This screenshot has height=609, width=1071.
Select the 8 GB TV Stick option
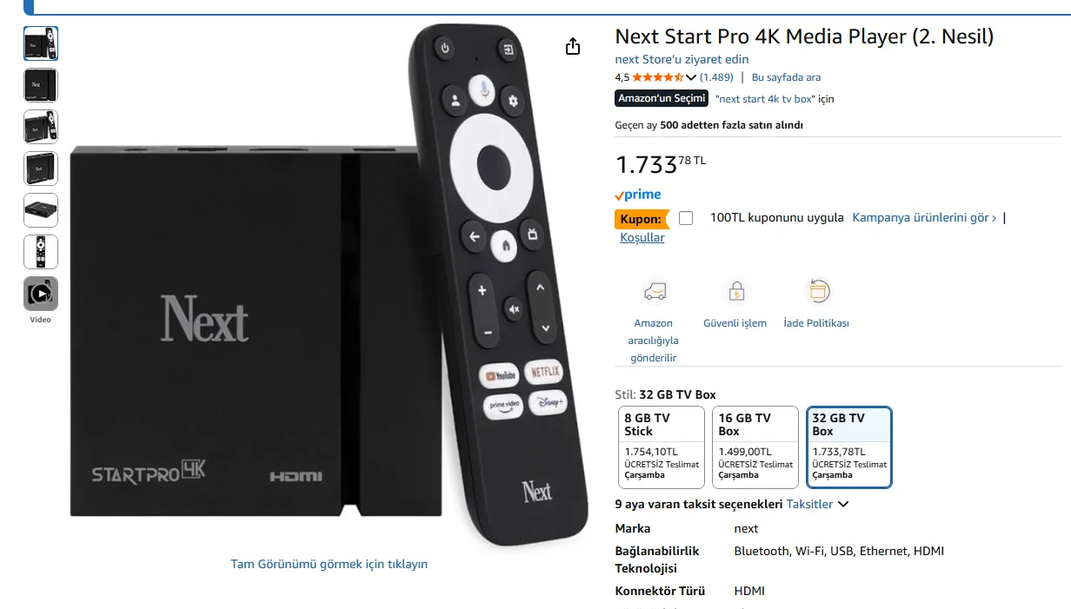point(662,447)
